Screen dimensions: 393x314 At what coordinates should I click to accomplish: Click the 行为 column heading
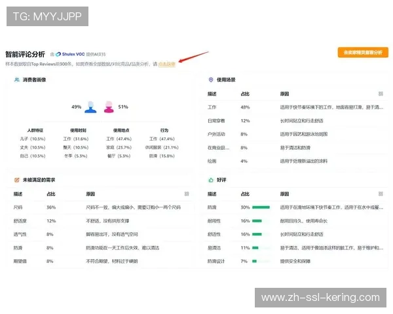(164, 130)
